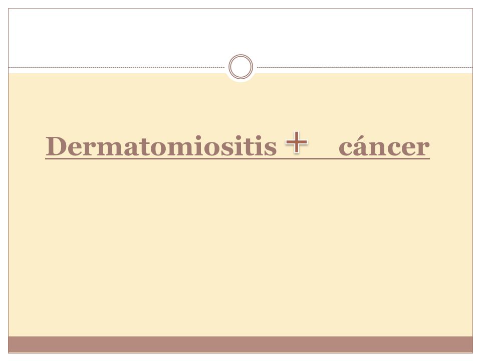Screen dimensions: 481x361
Task: Select the double-ring circle ornament
Action: tap(241, 67)
